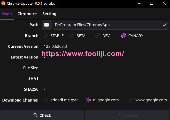The height and width of the screenshot is (120, 170).
Task: Choose www.google.com download channel
Action: pos(131,100)
